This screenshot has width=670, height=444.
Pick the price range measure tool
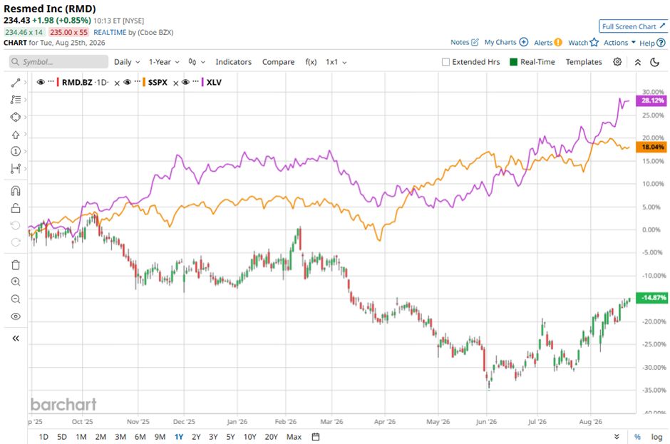(x=16, y=168)
